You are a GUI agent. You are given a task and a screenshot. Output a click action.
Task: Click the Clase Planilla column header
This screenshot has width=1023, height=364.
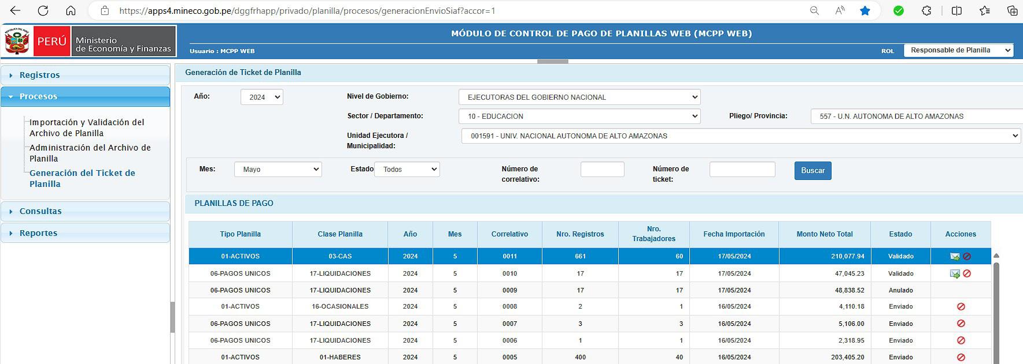tap(340, 234)
